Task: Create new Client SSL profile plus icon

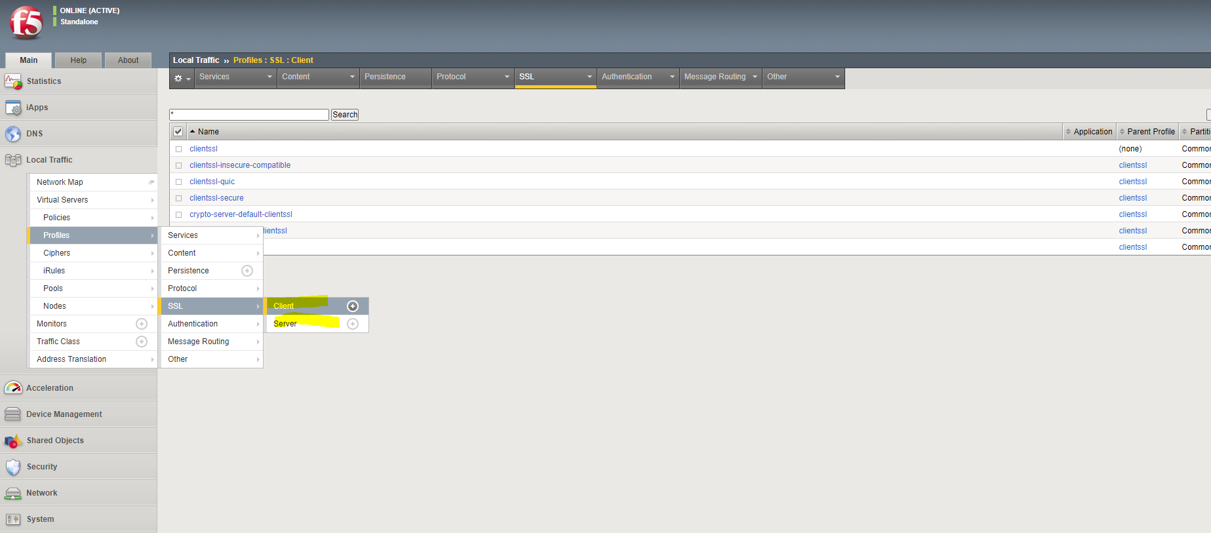Action: 353,306
